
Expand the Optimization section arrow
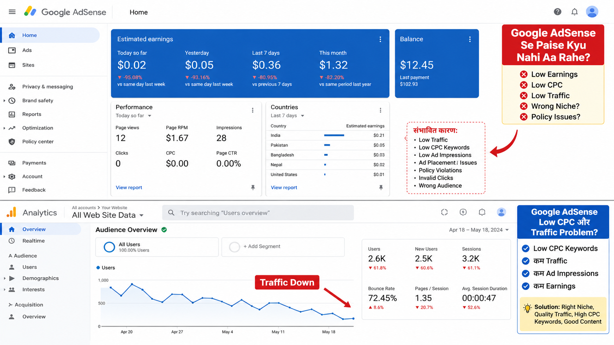[4, 128]
